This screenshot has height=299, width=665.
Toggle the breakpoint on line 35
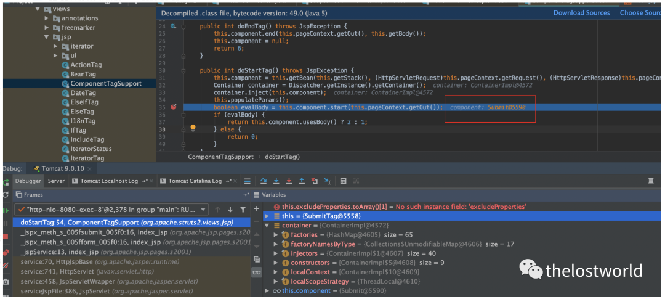click(174, 107)
